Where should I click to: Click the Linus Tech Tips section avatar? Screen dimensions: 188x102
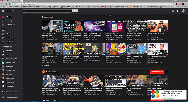[x=44, y=72]
